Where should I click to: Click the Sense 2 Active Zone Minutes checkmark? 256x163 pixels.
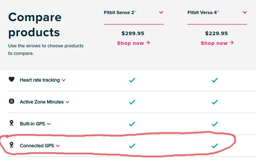point(132,102)
